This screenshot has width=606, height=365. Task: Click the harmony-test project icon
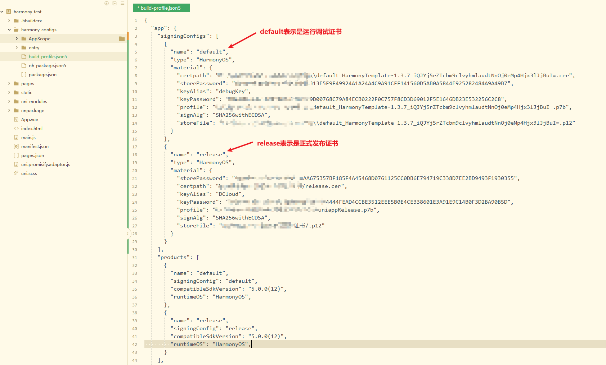pyautogui.click(x=9, y=12)
